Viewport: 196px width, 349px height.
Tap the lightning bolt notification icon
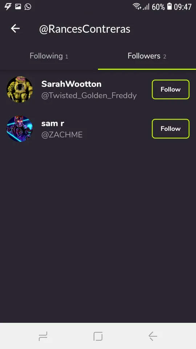point(8,7)
